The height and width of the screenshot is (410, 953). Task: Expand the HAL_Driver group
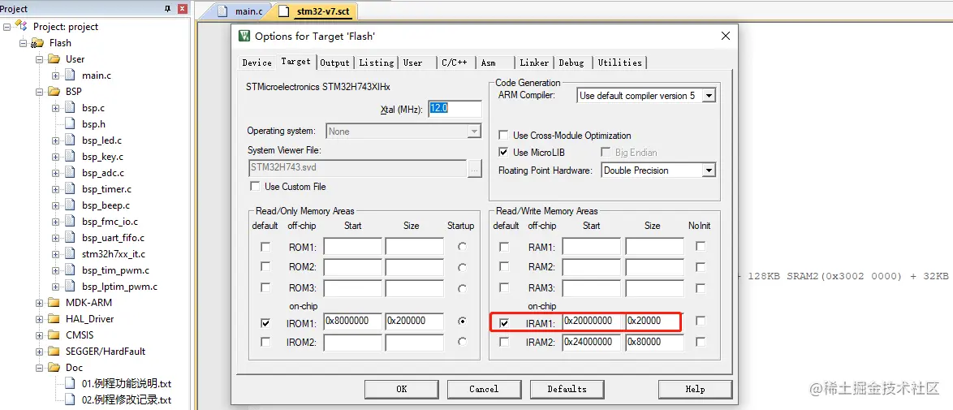40,319
